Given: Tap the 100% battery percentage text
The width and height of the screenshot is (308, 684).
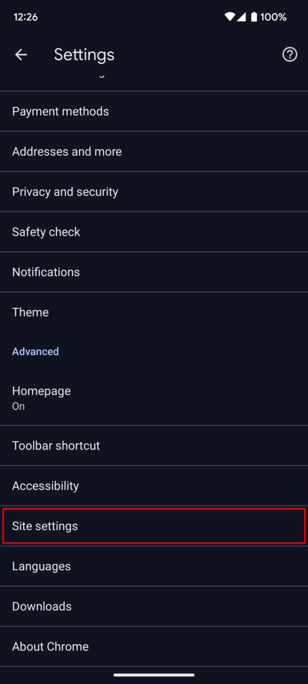Looking at the screenshot, I should tap(273, 17).
